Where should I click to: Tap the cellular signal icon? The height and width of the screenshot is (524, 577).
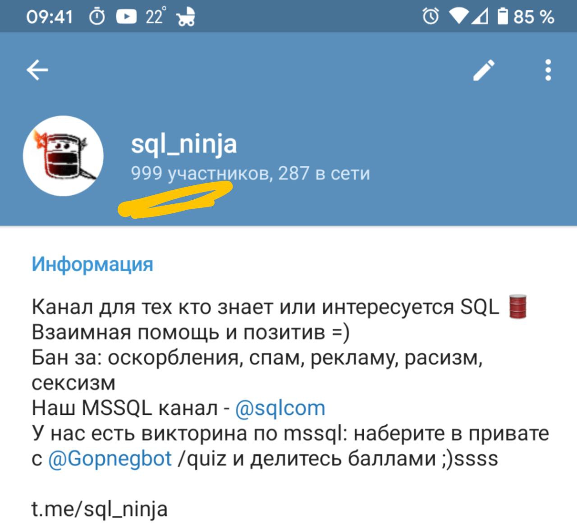coord(480,17)
